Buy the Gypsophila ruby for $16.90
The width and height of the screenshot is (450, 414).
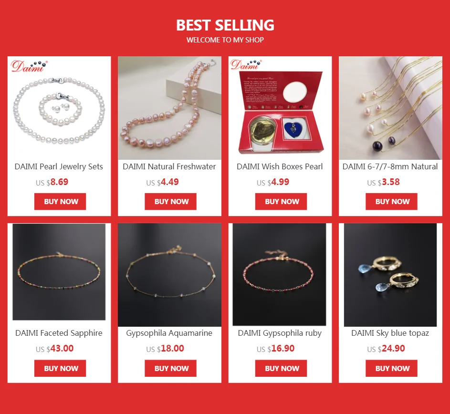281,368
